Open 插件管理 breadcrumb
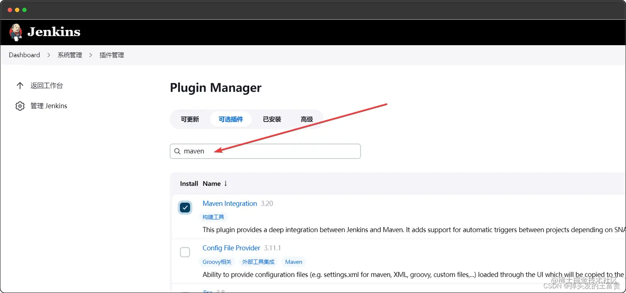 (x=112, y=55)
